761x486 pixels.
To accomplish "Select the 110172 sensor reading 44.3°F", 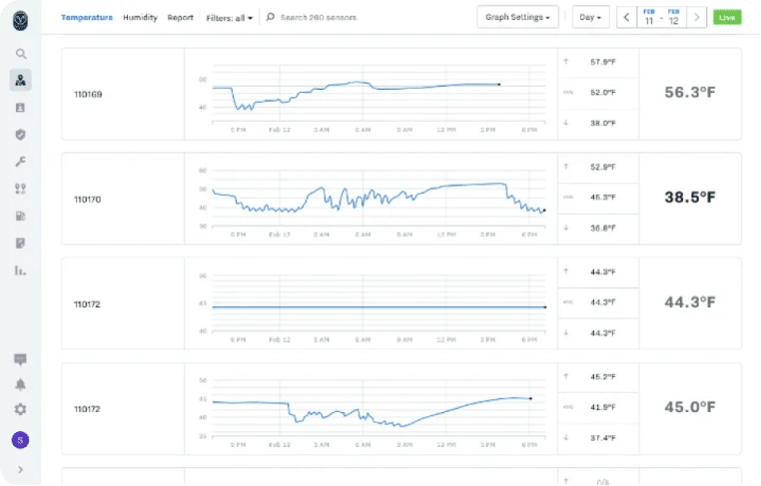I will coord(87,304).
